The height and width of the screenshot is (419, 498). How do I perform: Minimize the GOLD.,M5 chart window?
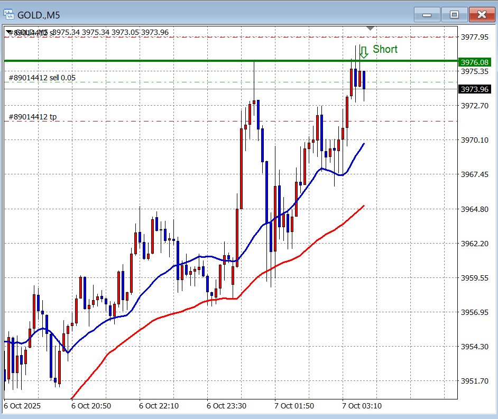[427, 14]
